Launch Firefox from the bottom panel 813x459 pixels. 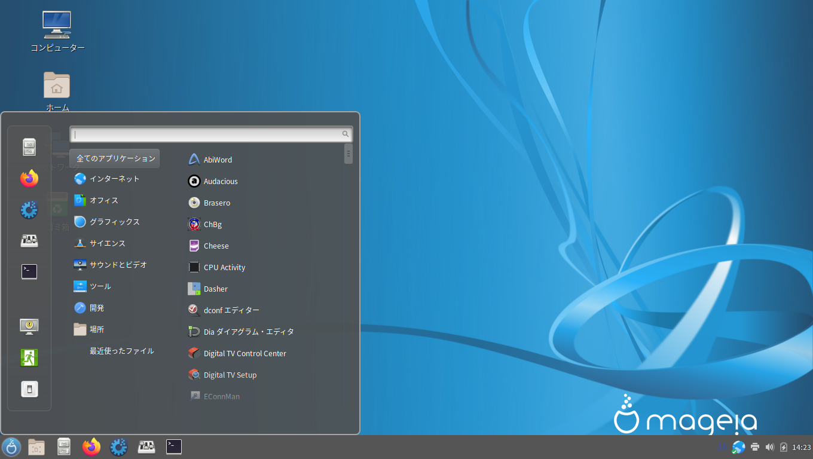click(91, 447)
